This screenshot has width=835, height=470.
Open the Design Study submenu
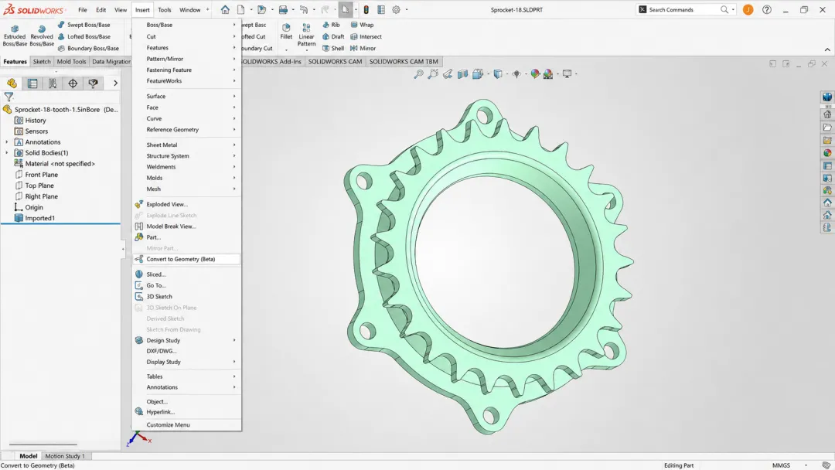186,340
